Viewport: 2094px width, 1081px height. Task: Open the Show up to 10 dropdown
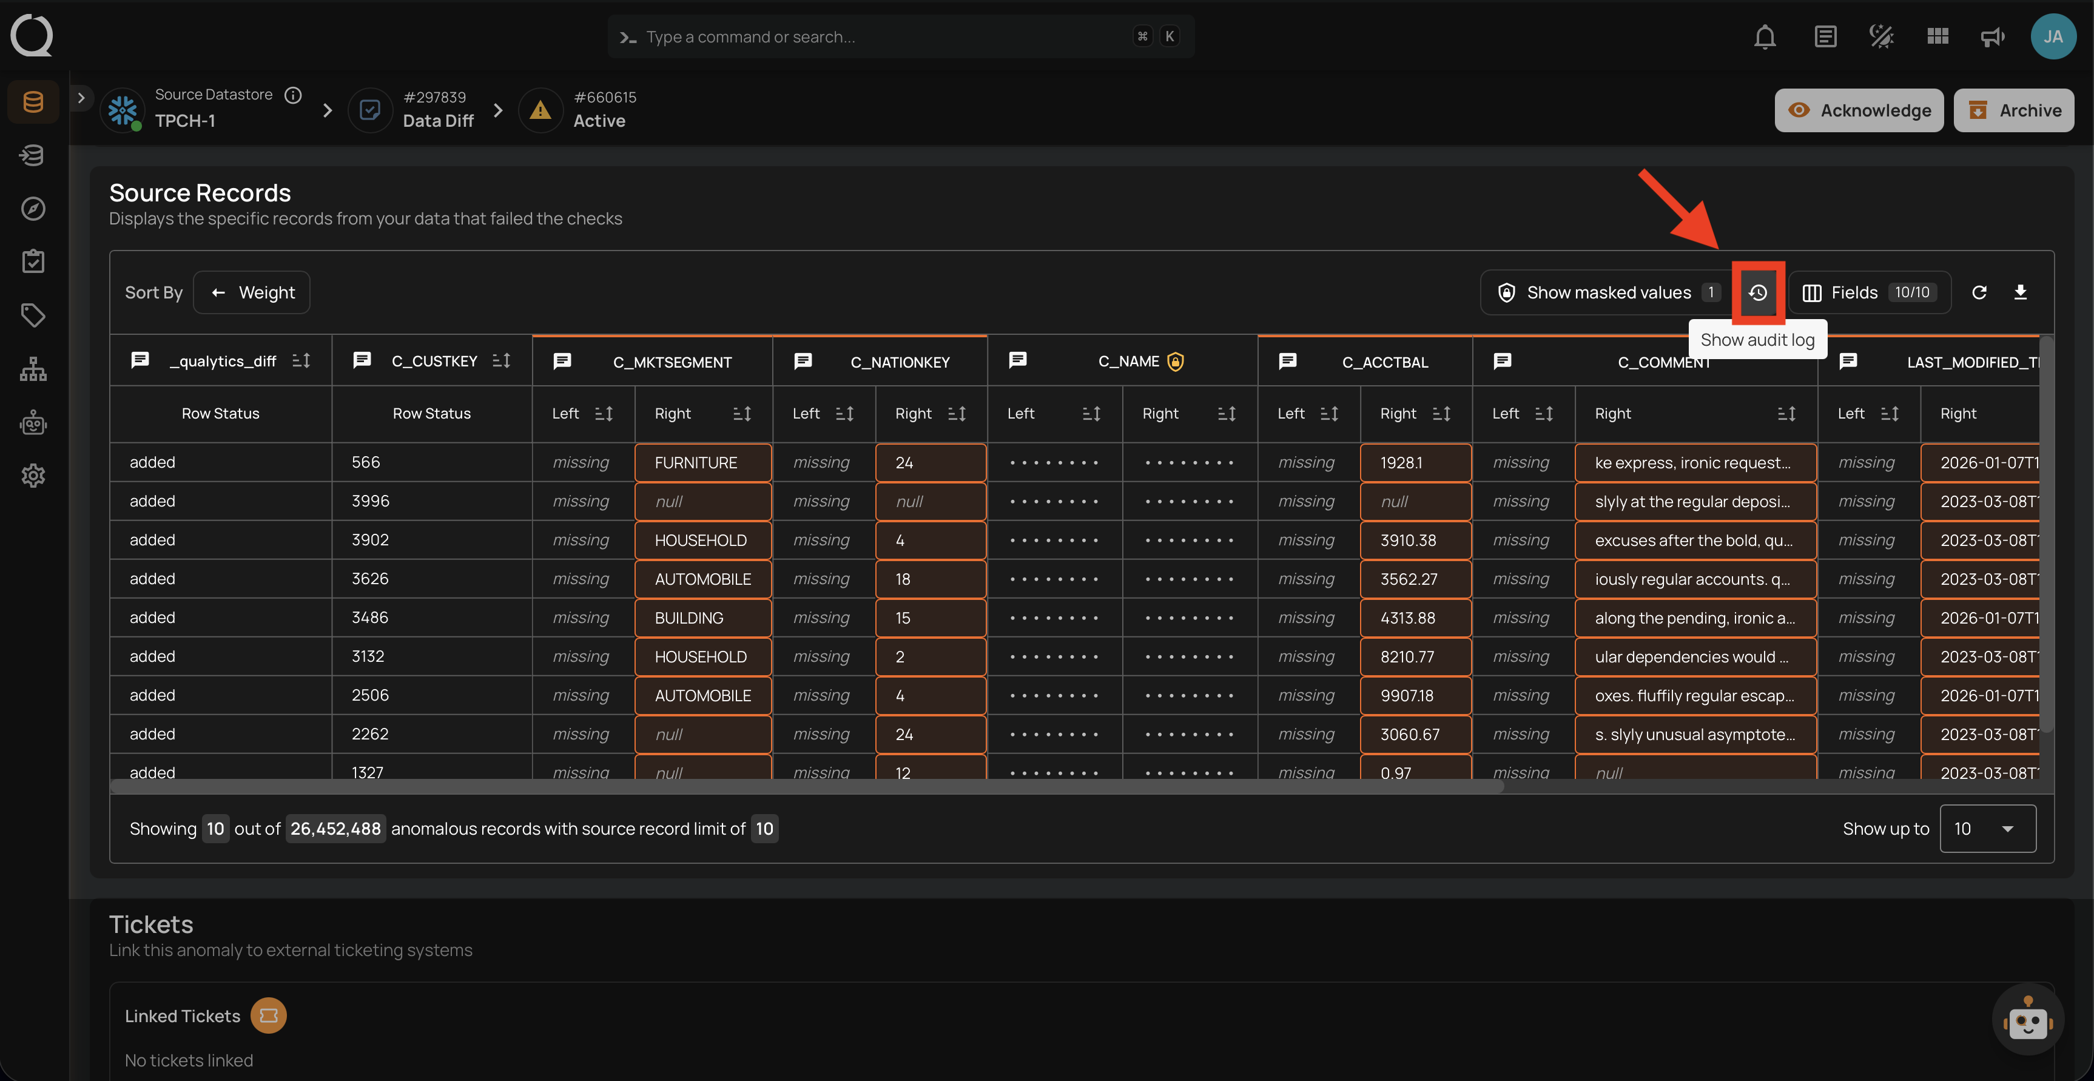tap(1987, 828)
